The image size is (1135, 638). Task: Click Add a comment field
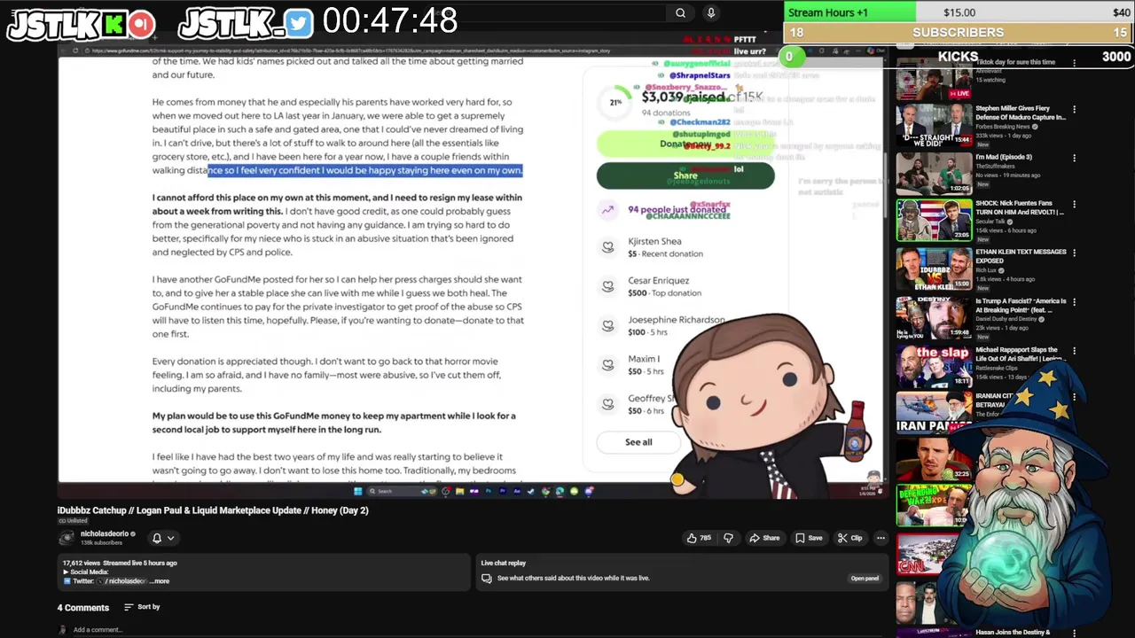[x=98, y=630]
